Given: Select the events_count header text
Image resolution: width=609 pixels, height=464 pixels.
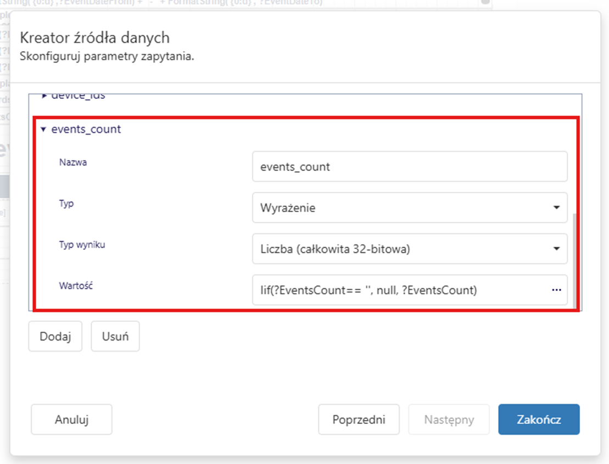Looking at the screenshot, I should click(86, 130).
